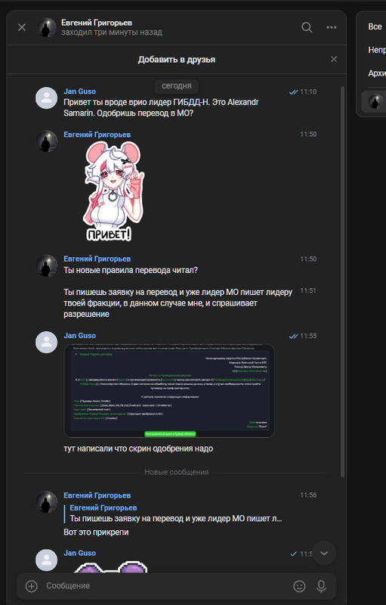
Task: Click the Сообщение input field
Action: pos(165,585)
